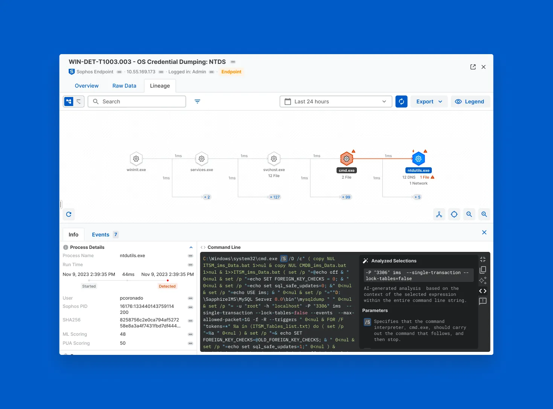Zoom in on the lineage graph
Viewport: 553px width, 409px height.
484,214
